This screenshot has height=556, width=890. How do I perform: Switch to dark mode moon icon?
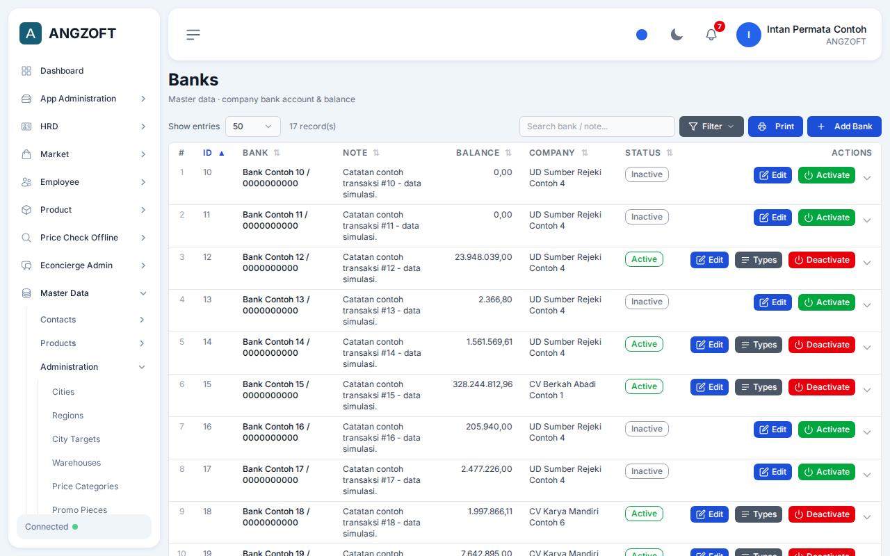pos(677,35)
